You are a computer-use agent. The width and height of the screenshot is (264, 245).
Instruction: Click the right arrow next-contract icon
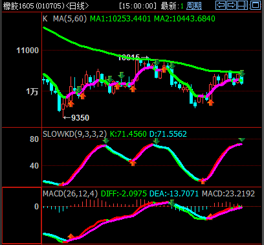[x=232, y=5]
